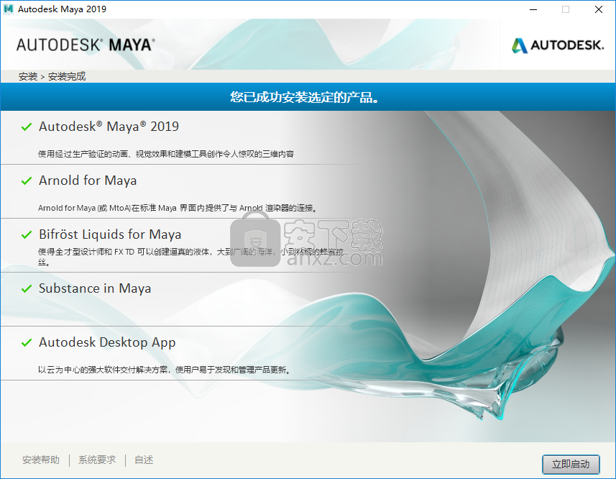
Task: Click the 您已成功安装选定的产品 success banner text
Action: pyautogui.click(x=305, y=96)
